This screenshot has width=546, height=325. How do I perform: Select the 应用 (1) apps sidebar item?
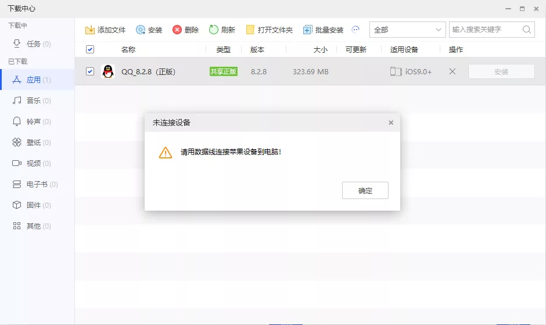[37, 80]
